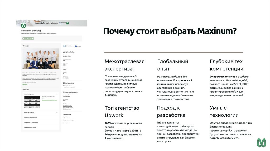Image resolution: width=270 pixels, height=151 pixels.
Task: Click the Межотраслевая экспертиза heading
Action: [124, 65]
